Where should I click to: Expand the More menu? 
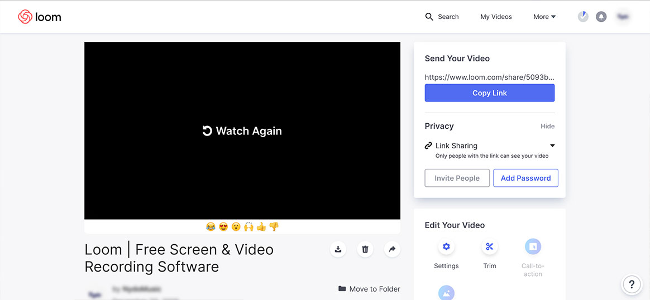[544, 17]
